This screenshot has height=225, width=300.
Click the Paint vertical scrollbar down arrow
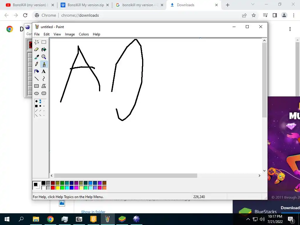point(264,171)
